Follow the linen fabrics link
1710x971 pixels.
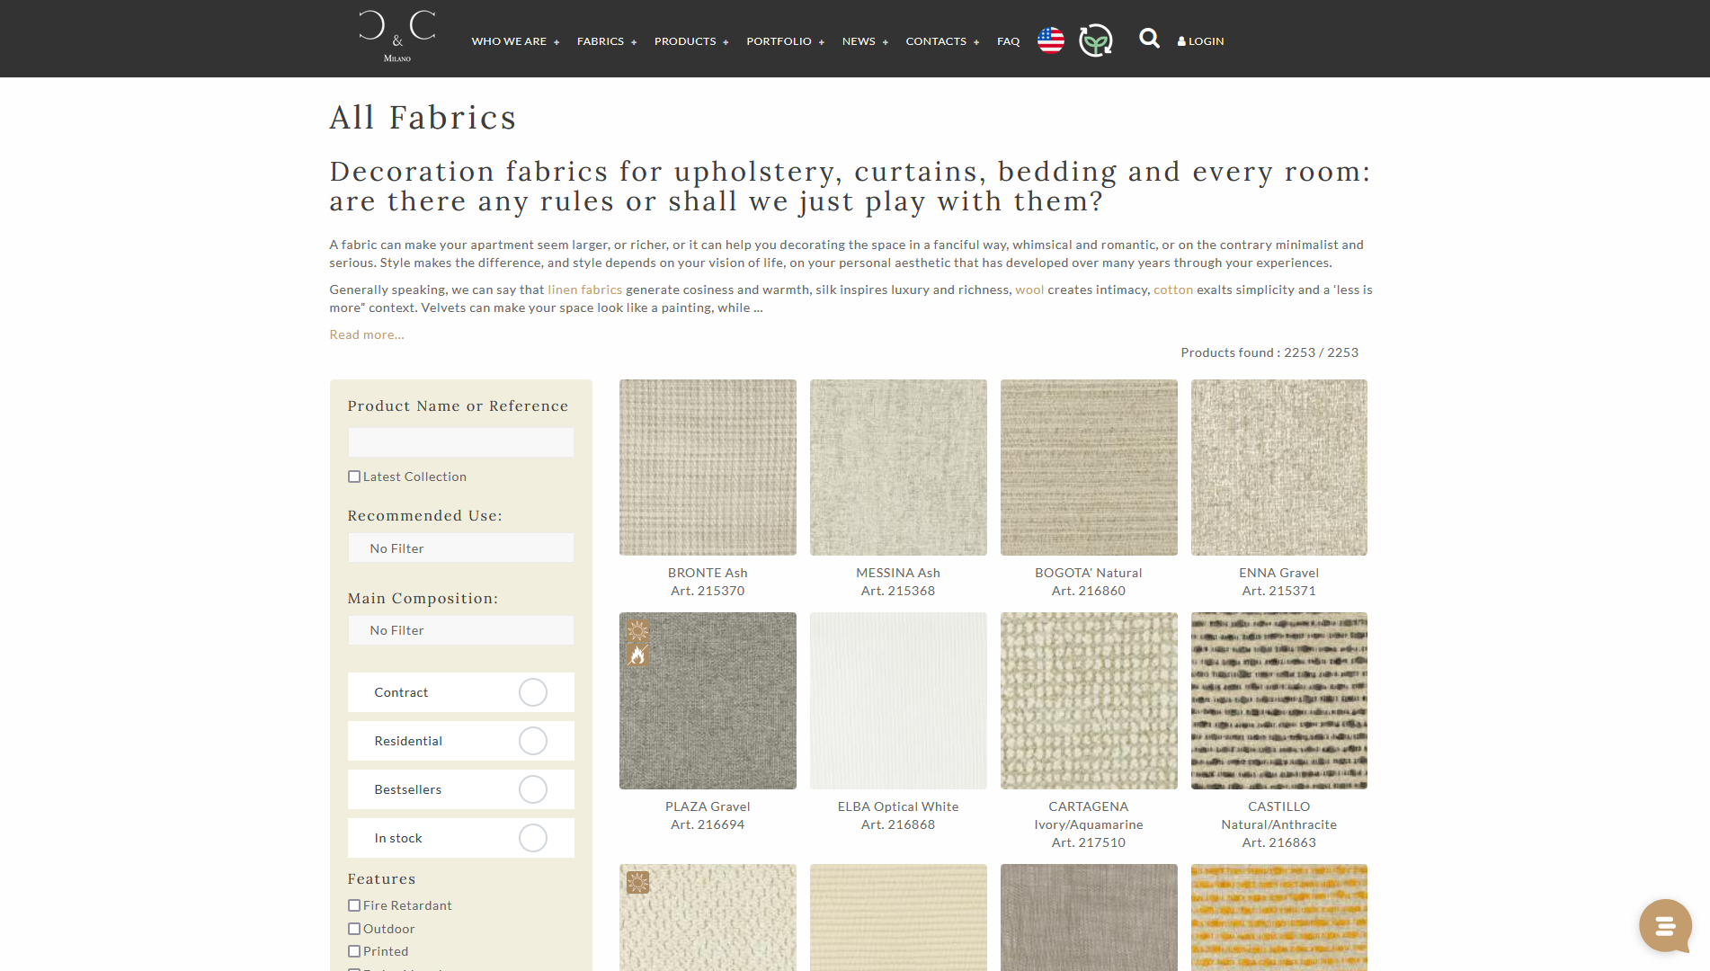584,290
